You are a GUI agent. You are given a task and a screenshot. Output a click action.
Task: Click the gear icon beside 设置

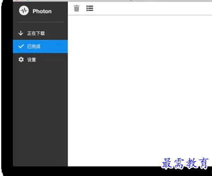tap(21, 60)
